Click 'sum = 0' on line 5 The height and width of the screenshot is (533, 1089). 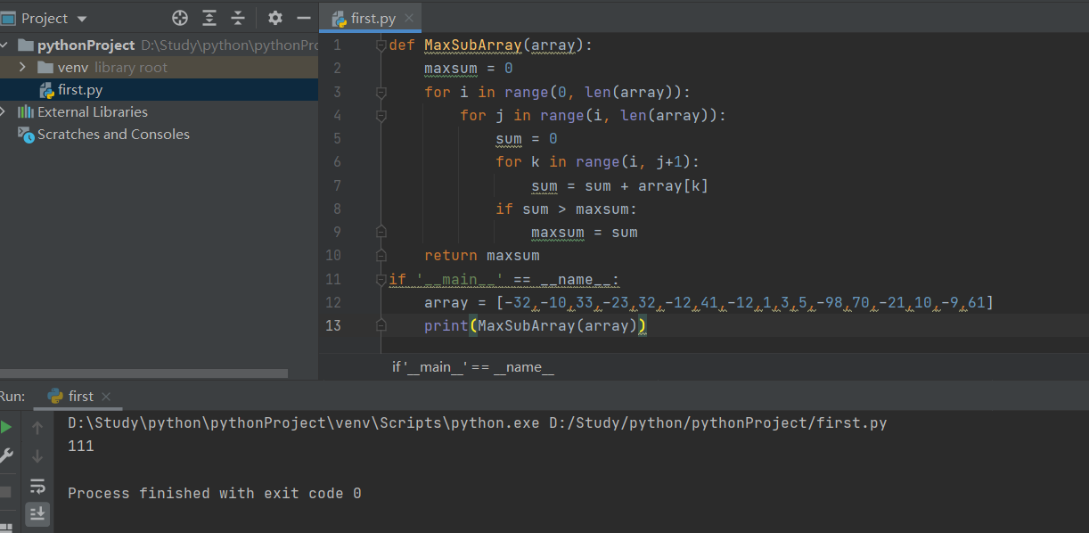[527, 138]
